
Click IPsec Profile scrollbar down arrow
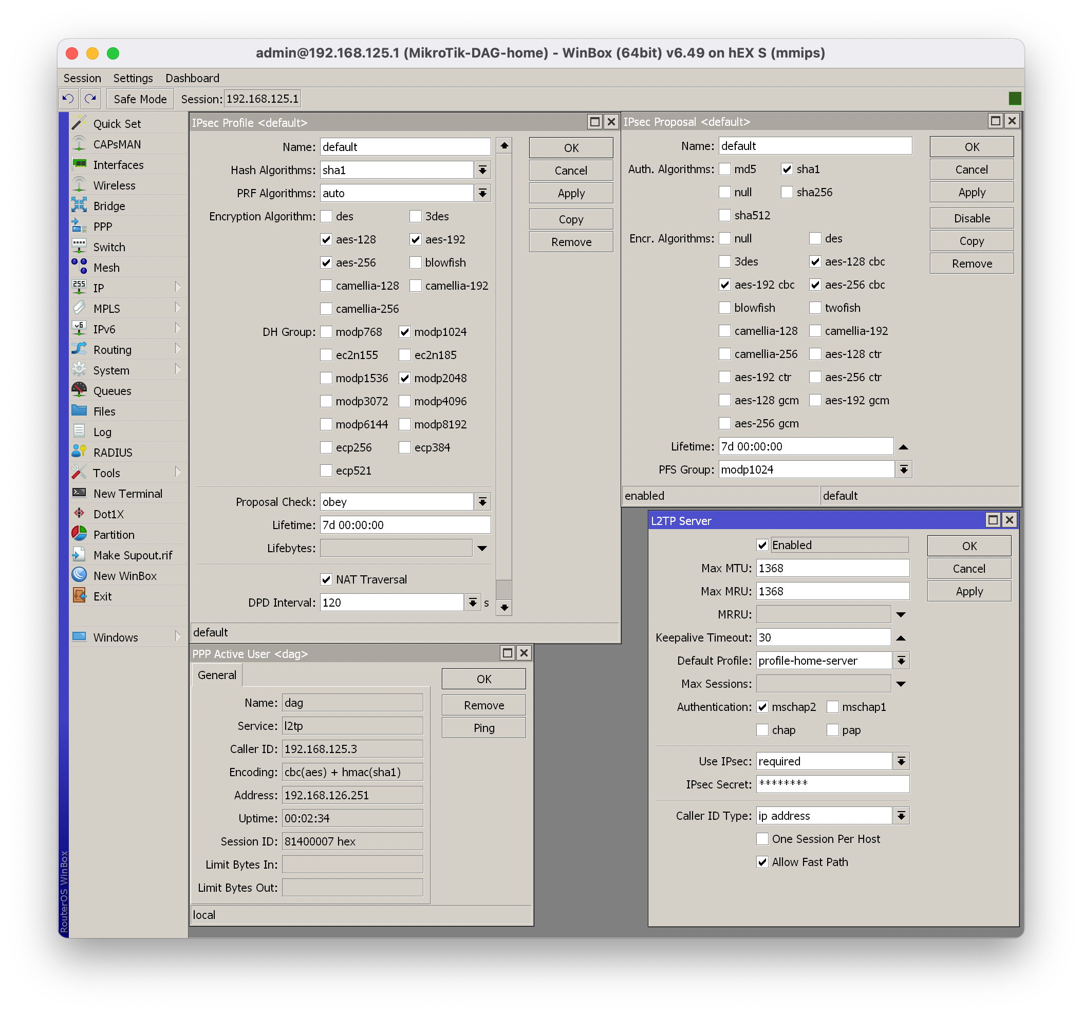pyautogui.click(x=505, y=608)
